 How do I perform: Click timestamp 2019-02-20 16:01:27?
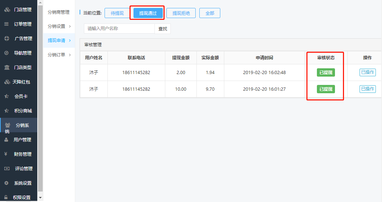click(x=264, y=89)
